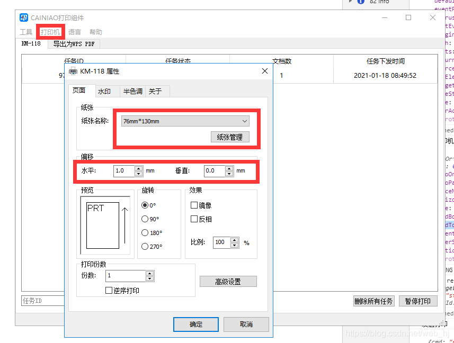Viewport: 454px width, 343px height.
Task: Click the 高级设置 button
Action: (228, 282)
